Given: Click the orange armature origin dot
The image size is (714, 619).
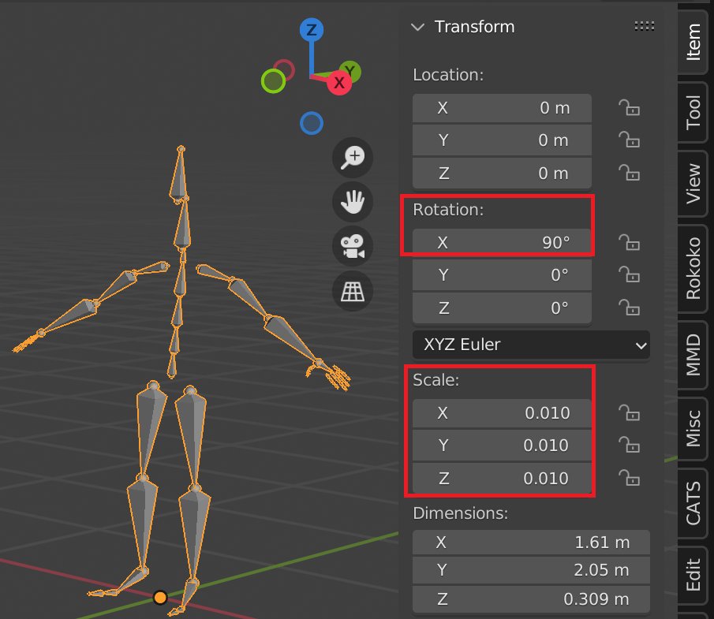Looking at the screenshot, I should click(x=160, y=597).
